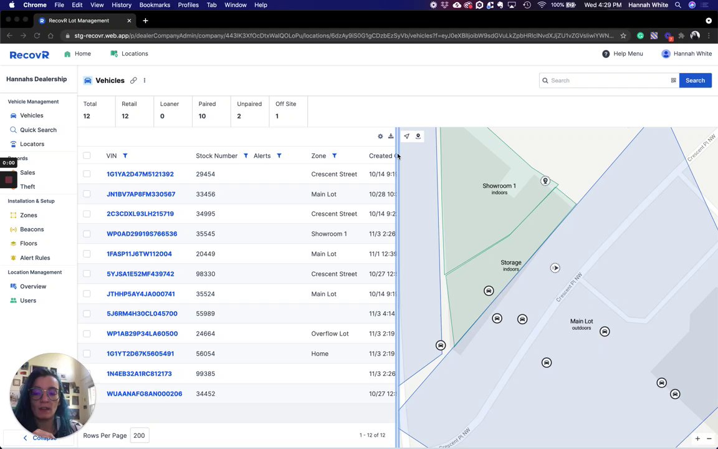Viewport: 718px width, 449px height.
Task: Open Beacons setup page
Action: [x=32, y=229]
